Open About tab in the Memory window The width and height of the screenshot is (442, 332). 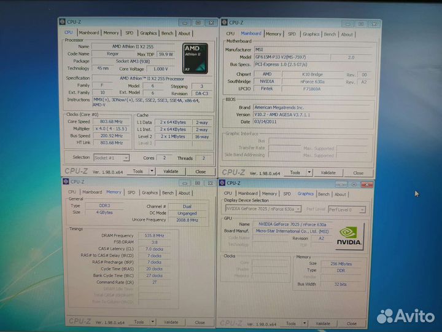(x=184, y=193)
